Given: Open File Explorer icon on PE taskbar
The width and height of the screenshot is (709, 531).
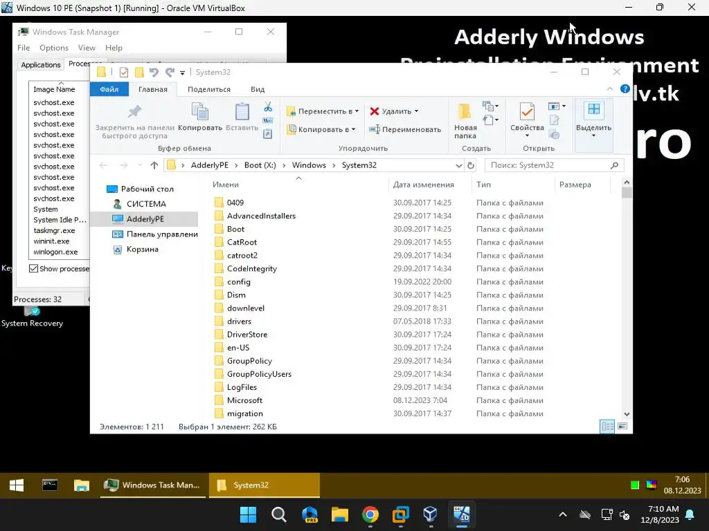Looking at the screenshot, I should tap(82, 485).
